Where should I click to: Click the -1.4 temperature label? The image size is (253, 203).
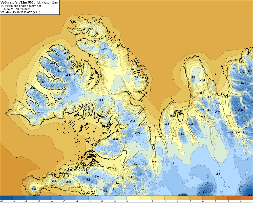click(x=203, y=80)
